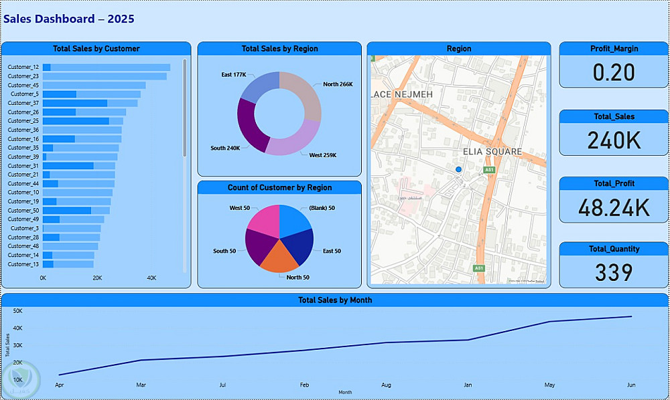Click the Total Sales by Month chart title

tap(335, 300)
